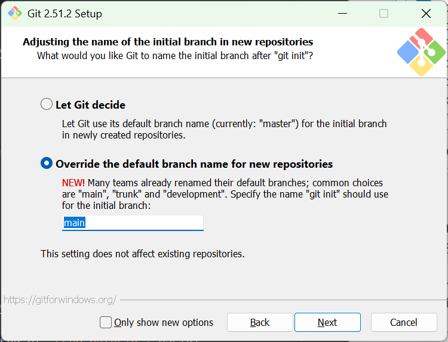Screen dimensions: 448x342
Task: Click the colorful Git logo in the header
Action: point(421,52)
